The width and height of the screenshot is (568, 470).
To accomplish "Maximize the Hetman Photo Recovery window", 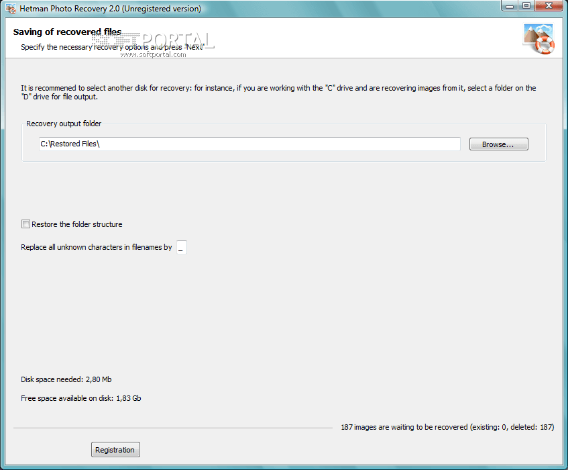I will pyautogui.click(x=526, y=6).
